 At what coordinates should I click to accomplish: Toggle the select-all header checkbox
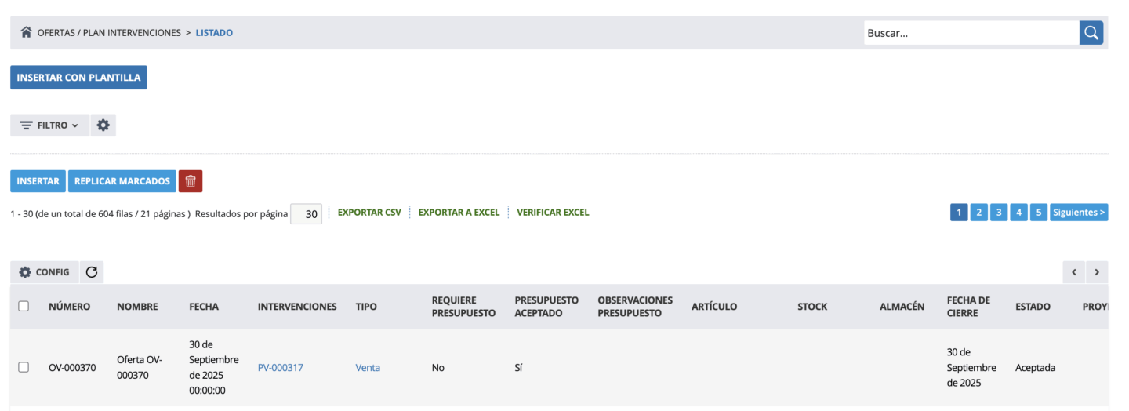(x=24, y=306)
